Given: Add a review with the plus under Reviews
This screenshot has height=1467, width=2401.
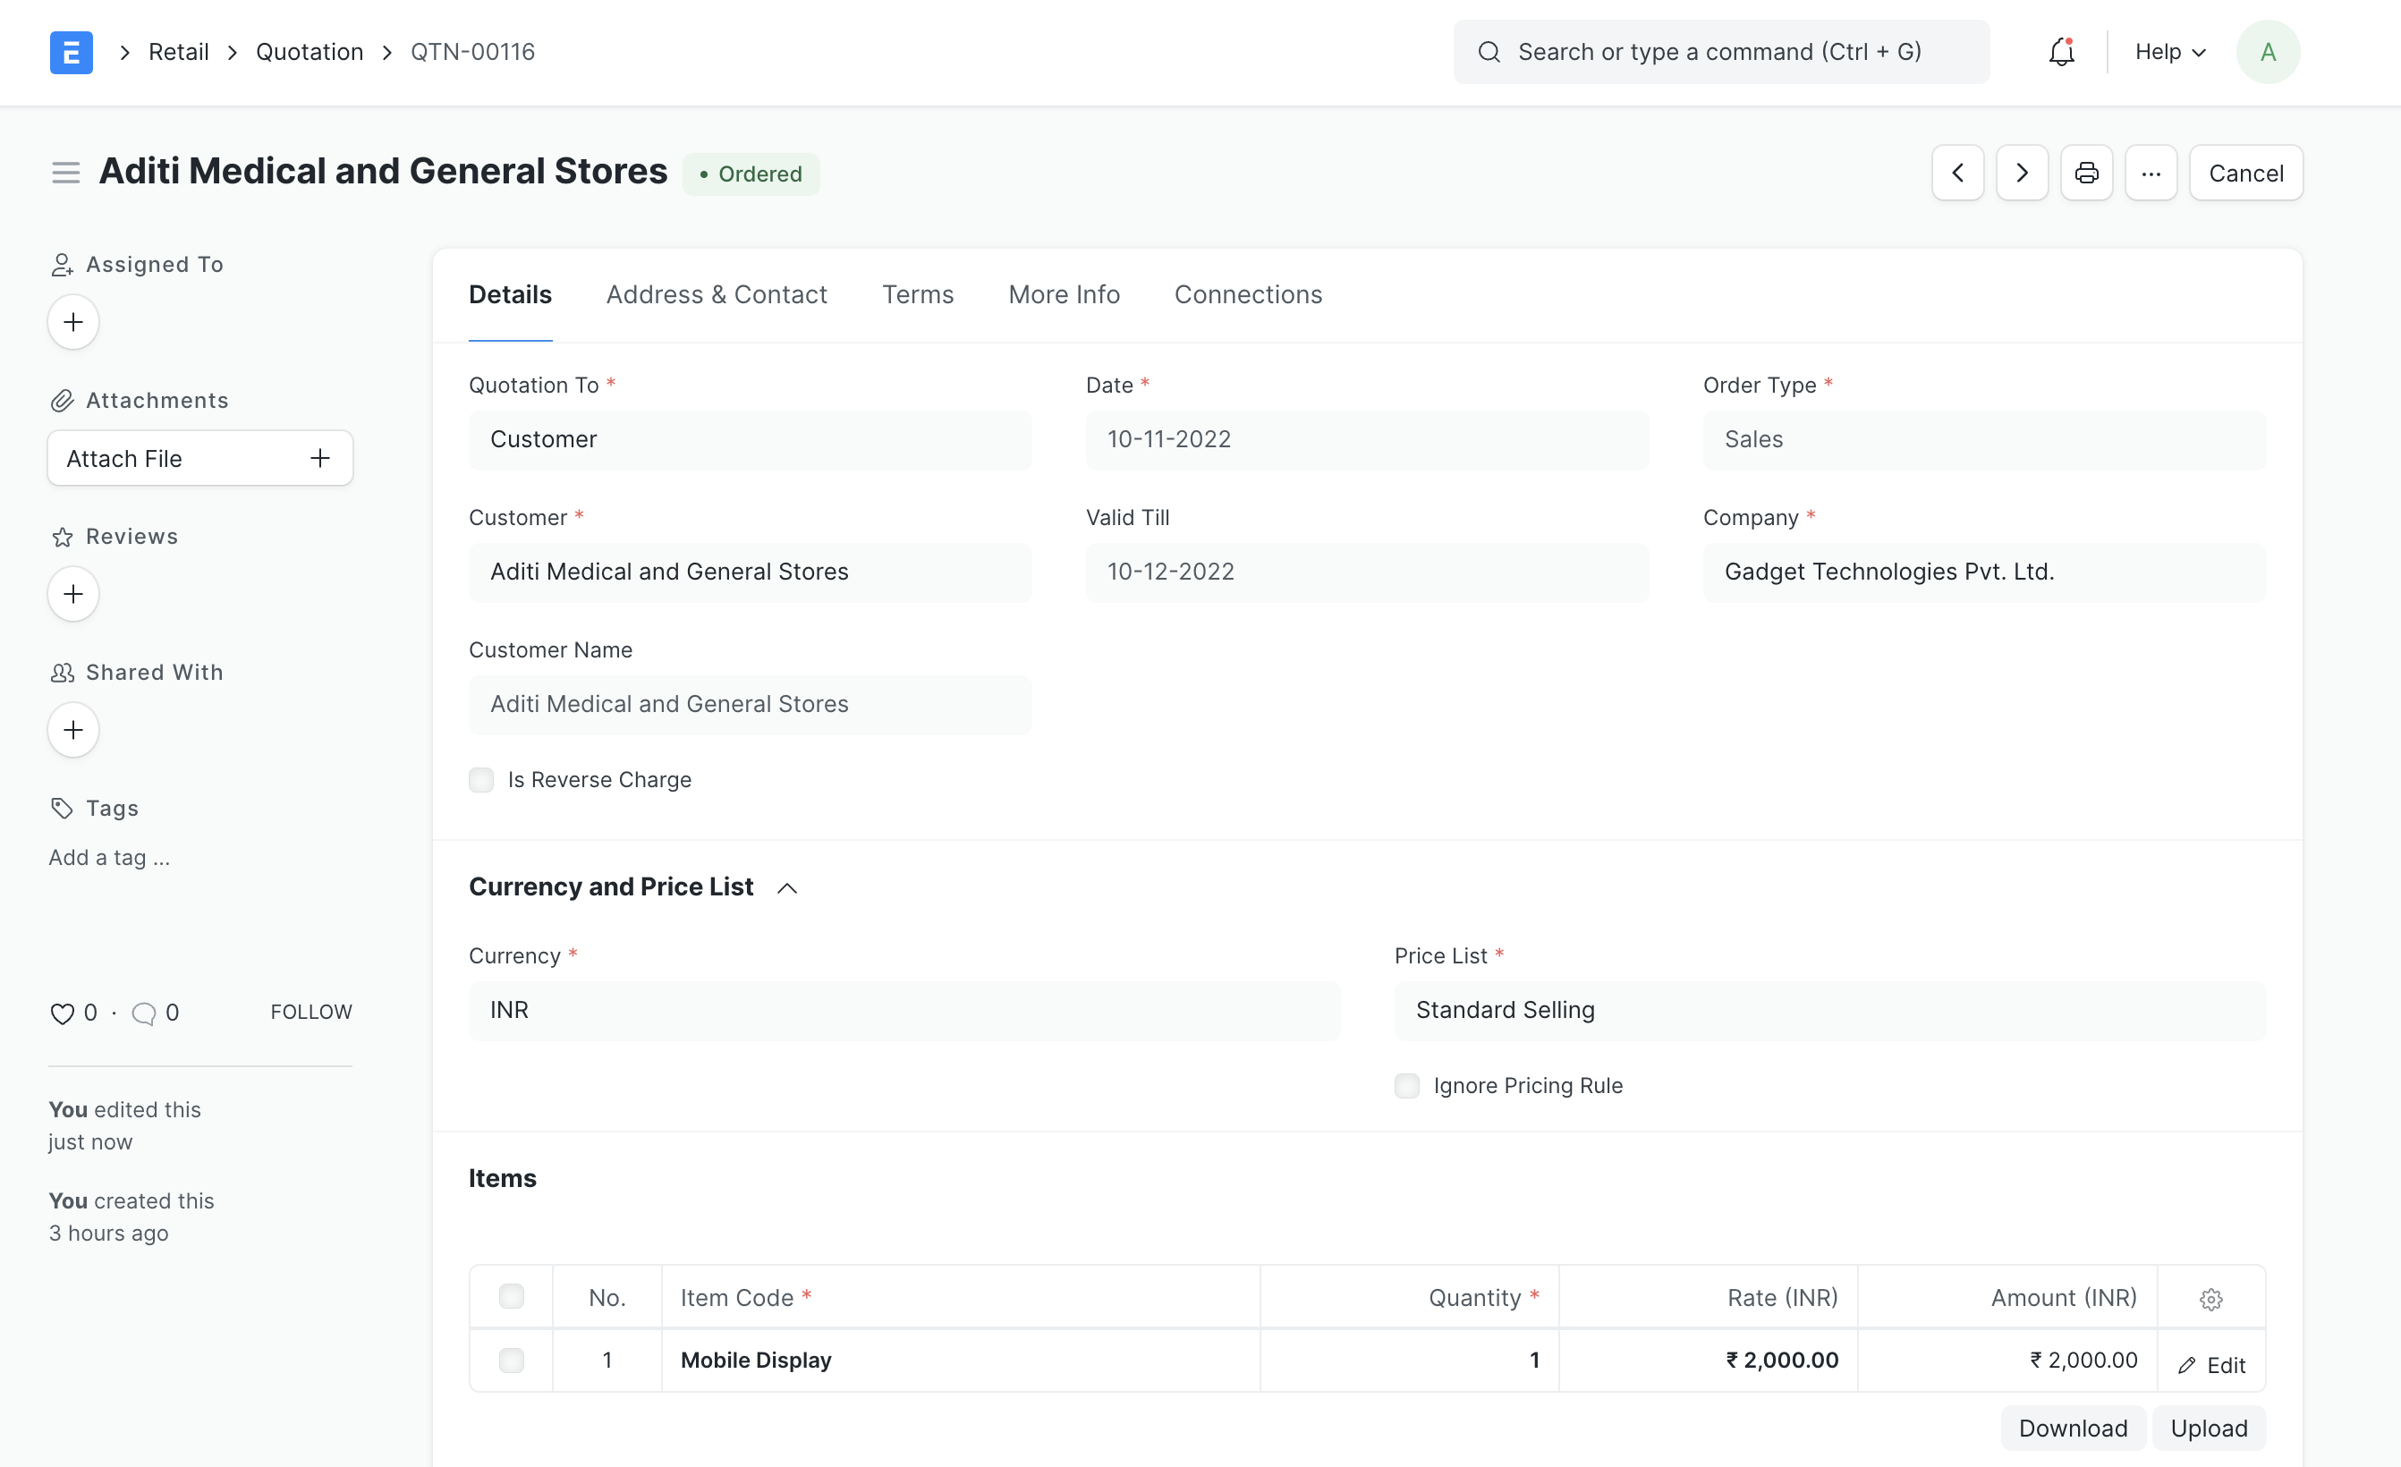Looking at the screenshot, I should [72, 593].
